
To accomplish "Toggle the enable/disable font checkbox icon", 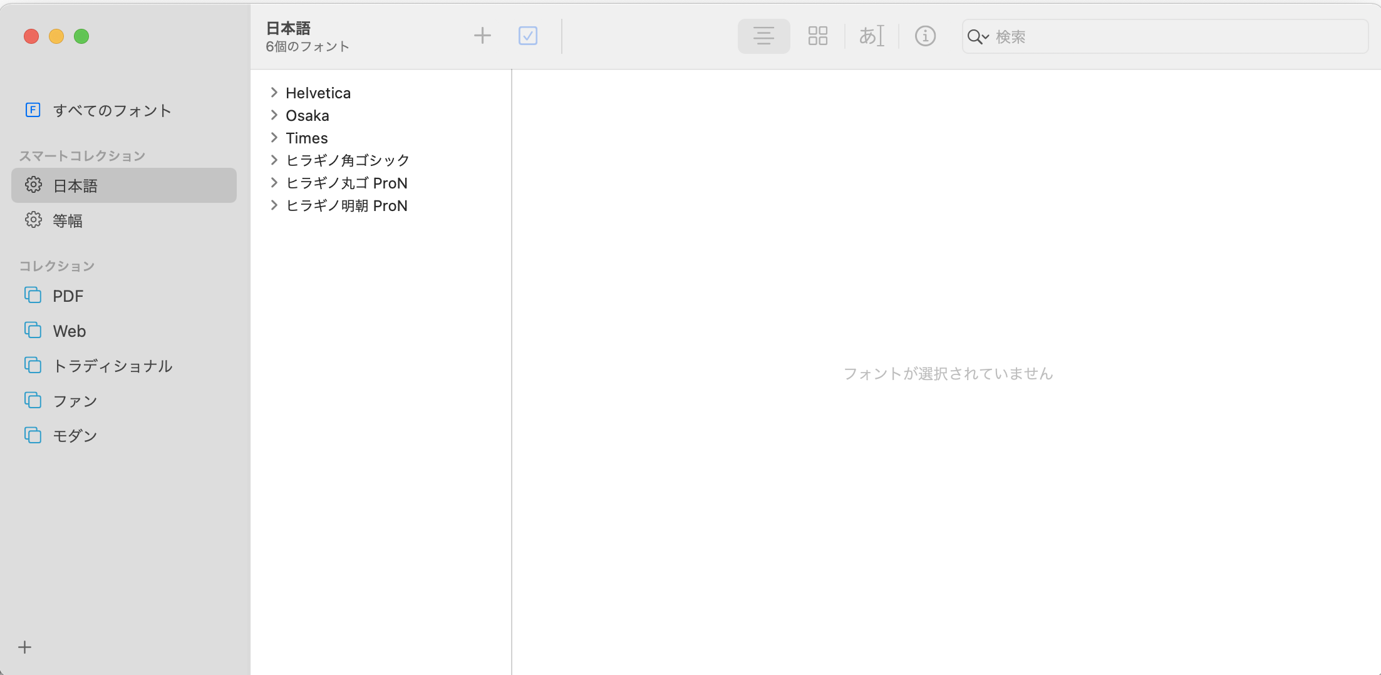I will coord(527,36).
